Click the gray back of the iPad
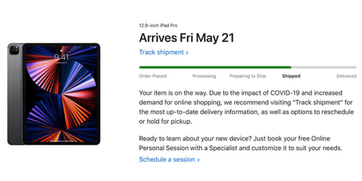This screenshot has height=181, width=362. [15, 97]
